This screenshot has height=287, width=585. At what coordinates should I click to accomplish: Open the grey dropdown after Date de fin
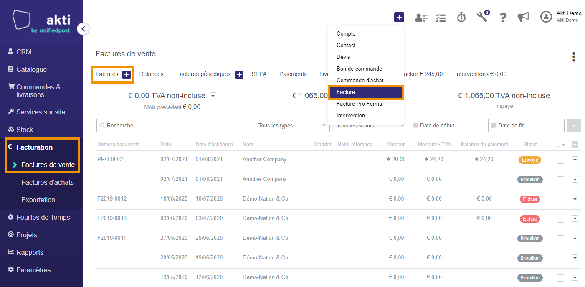(x=574, y=125)
